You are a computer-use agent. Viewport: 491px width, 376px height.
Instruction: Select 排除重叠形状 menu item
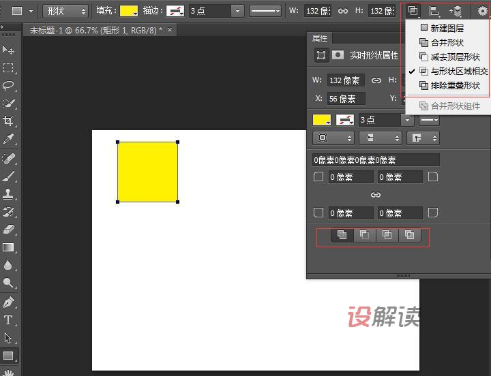coord(455,86)
